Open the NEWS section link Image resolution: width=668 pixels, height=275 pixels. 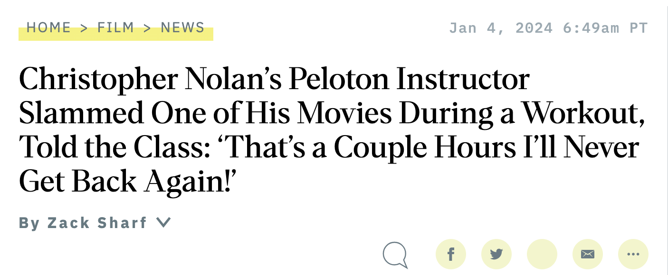(182, 27)
